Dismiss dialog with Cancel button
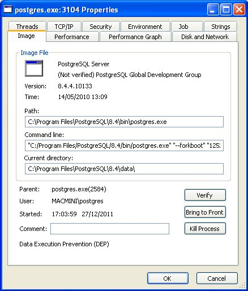Viewport: 248px width, 291px height. coord(217,279)
